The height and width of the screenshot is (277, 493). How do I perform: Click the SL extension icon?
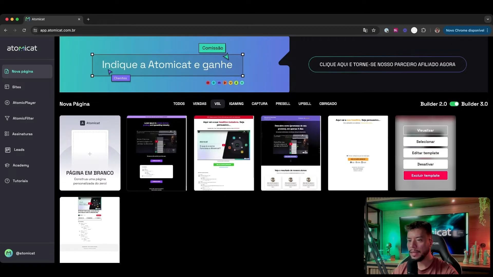click(x=396, y=30)
